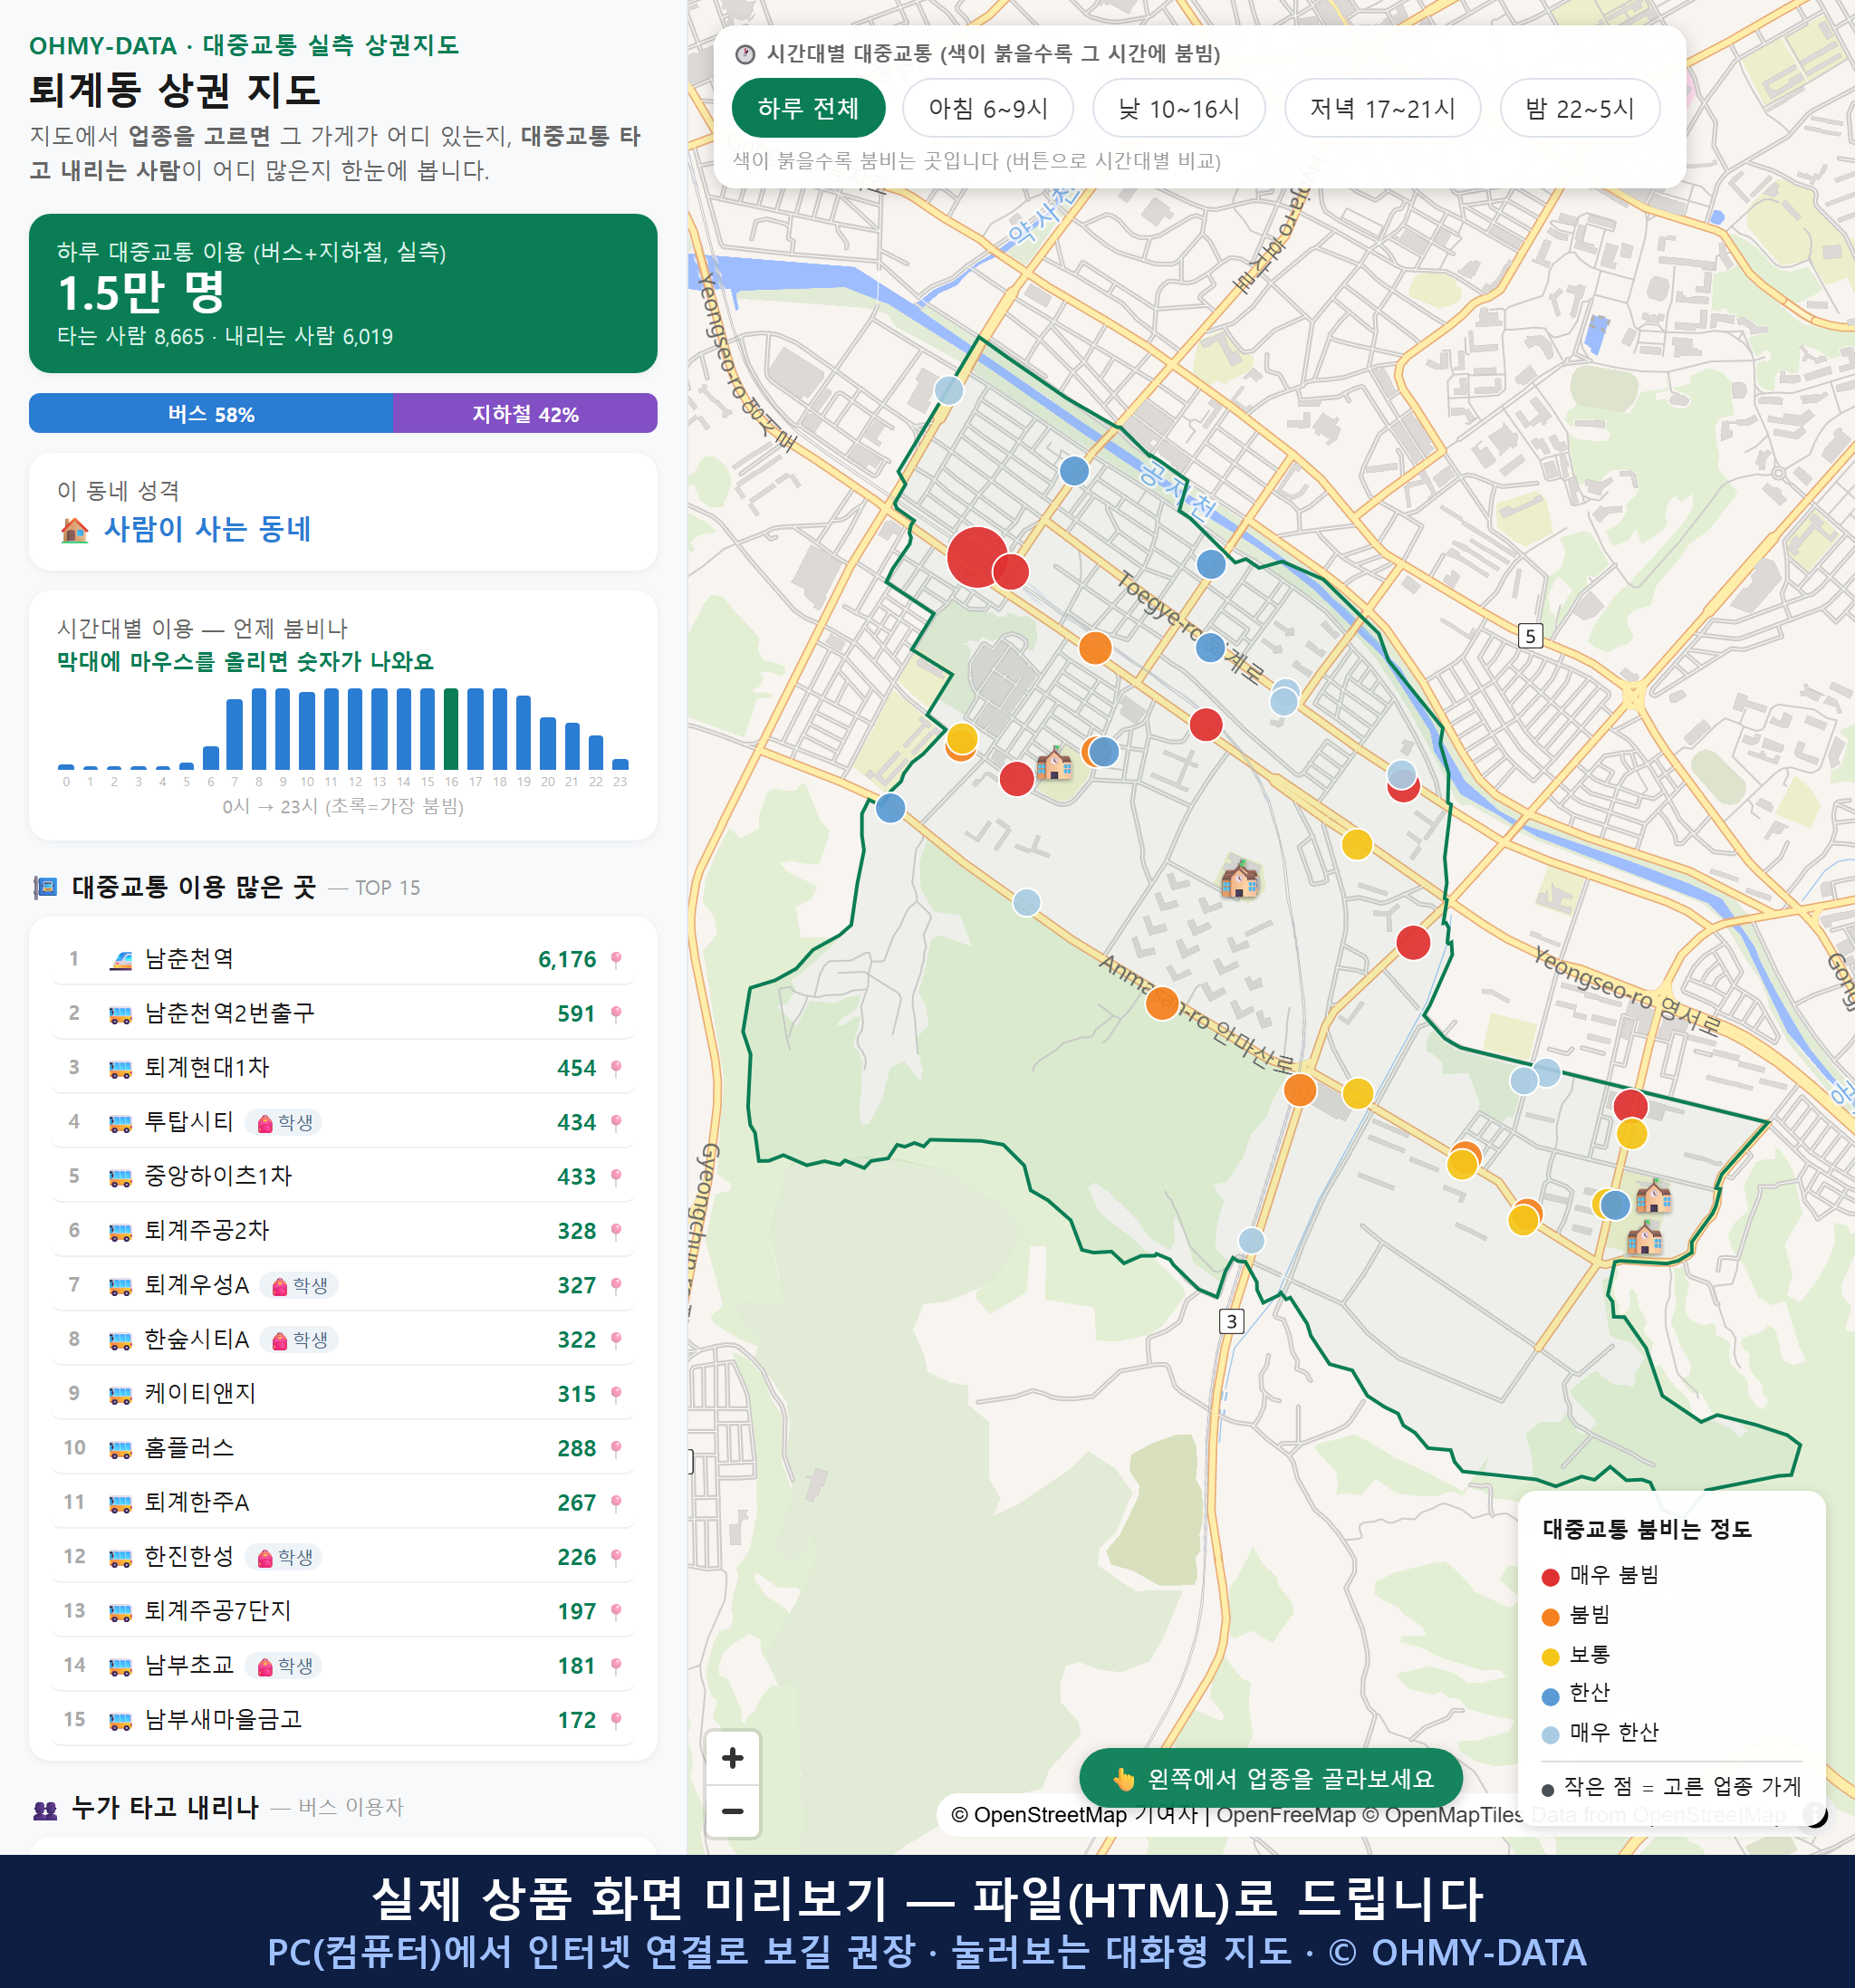
Task: Select the 아침 6~9시 time filter
Action: point(988,108)
